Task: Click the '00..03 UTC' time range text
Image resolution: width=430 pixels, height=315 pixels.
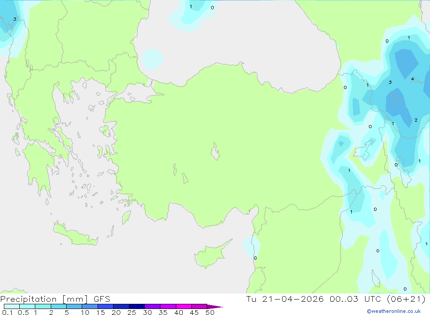Action: [x=356, y=299]
